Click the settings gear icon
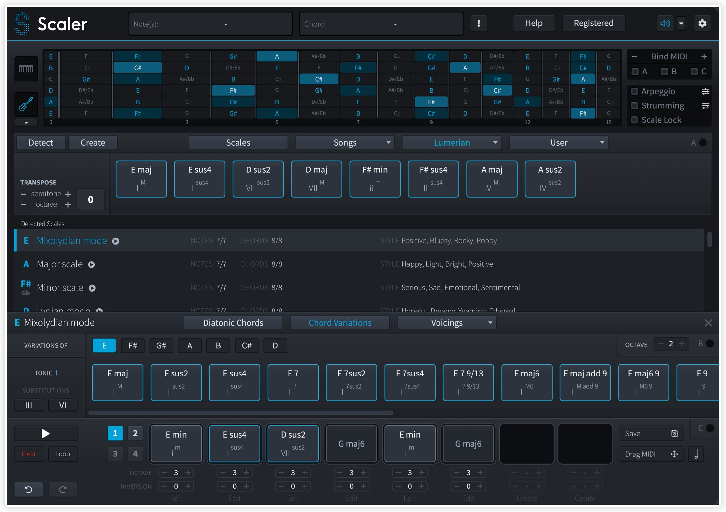This screenshot has width=726, height=512. pyautogui.click(x=703, y=22)
